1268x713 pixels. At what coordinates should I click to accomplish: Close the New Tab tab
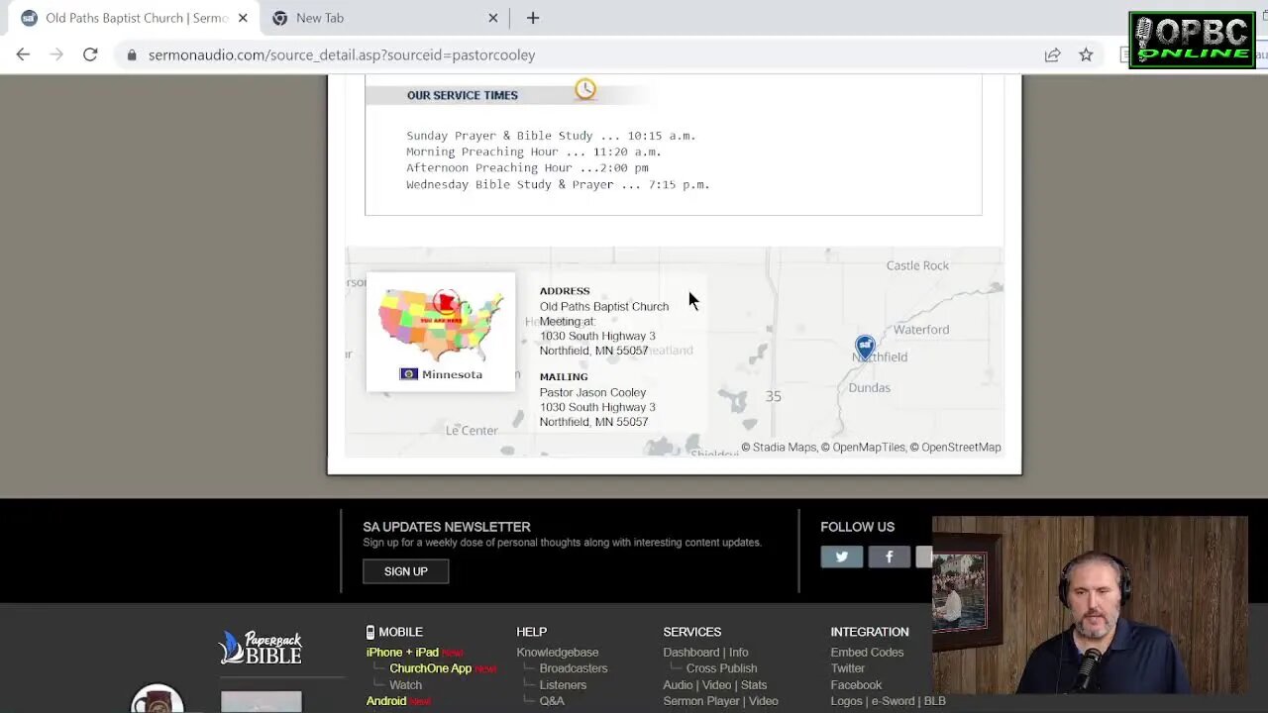(x=493, y=18)
